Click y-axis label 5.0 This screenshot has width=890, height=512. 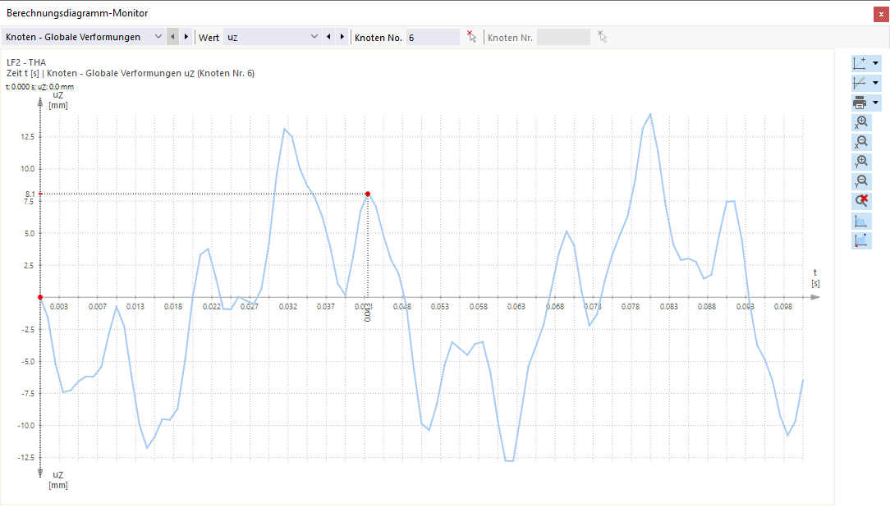(30, 234)
